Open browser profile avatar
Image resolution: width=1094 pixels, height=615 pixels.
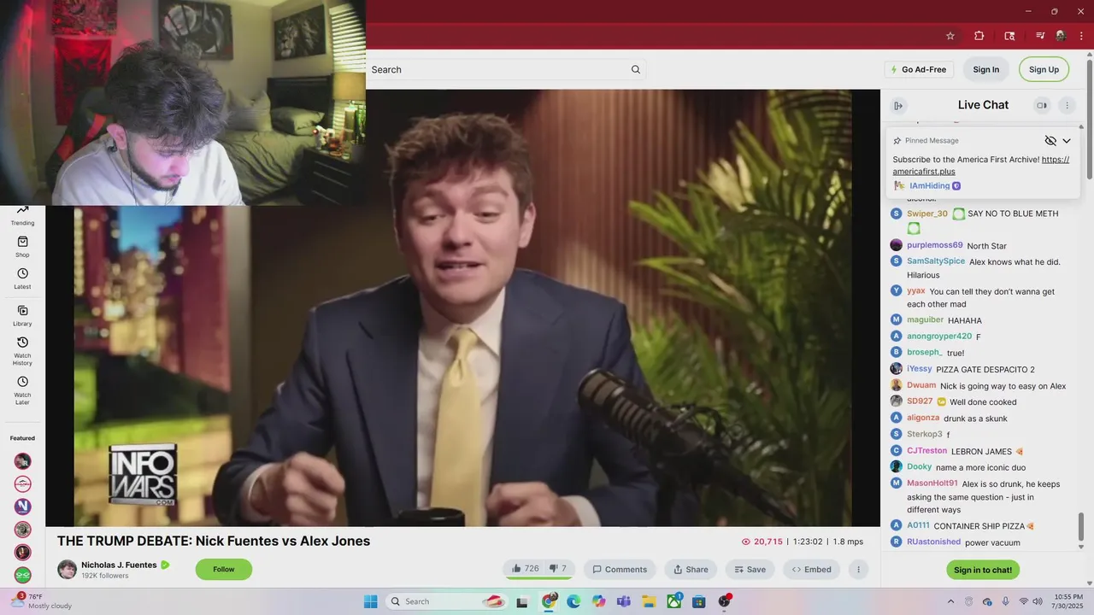[x=1061, y=36]
